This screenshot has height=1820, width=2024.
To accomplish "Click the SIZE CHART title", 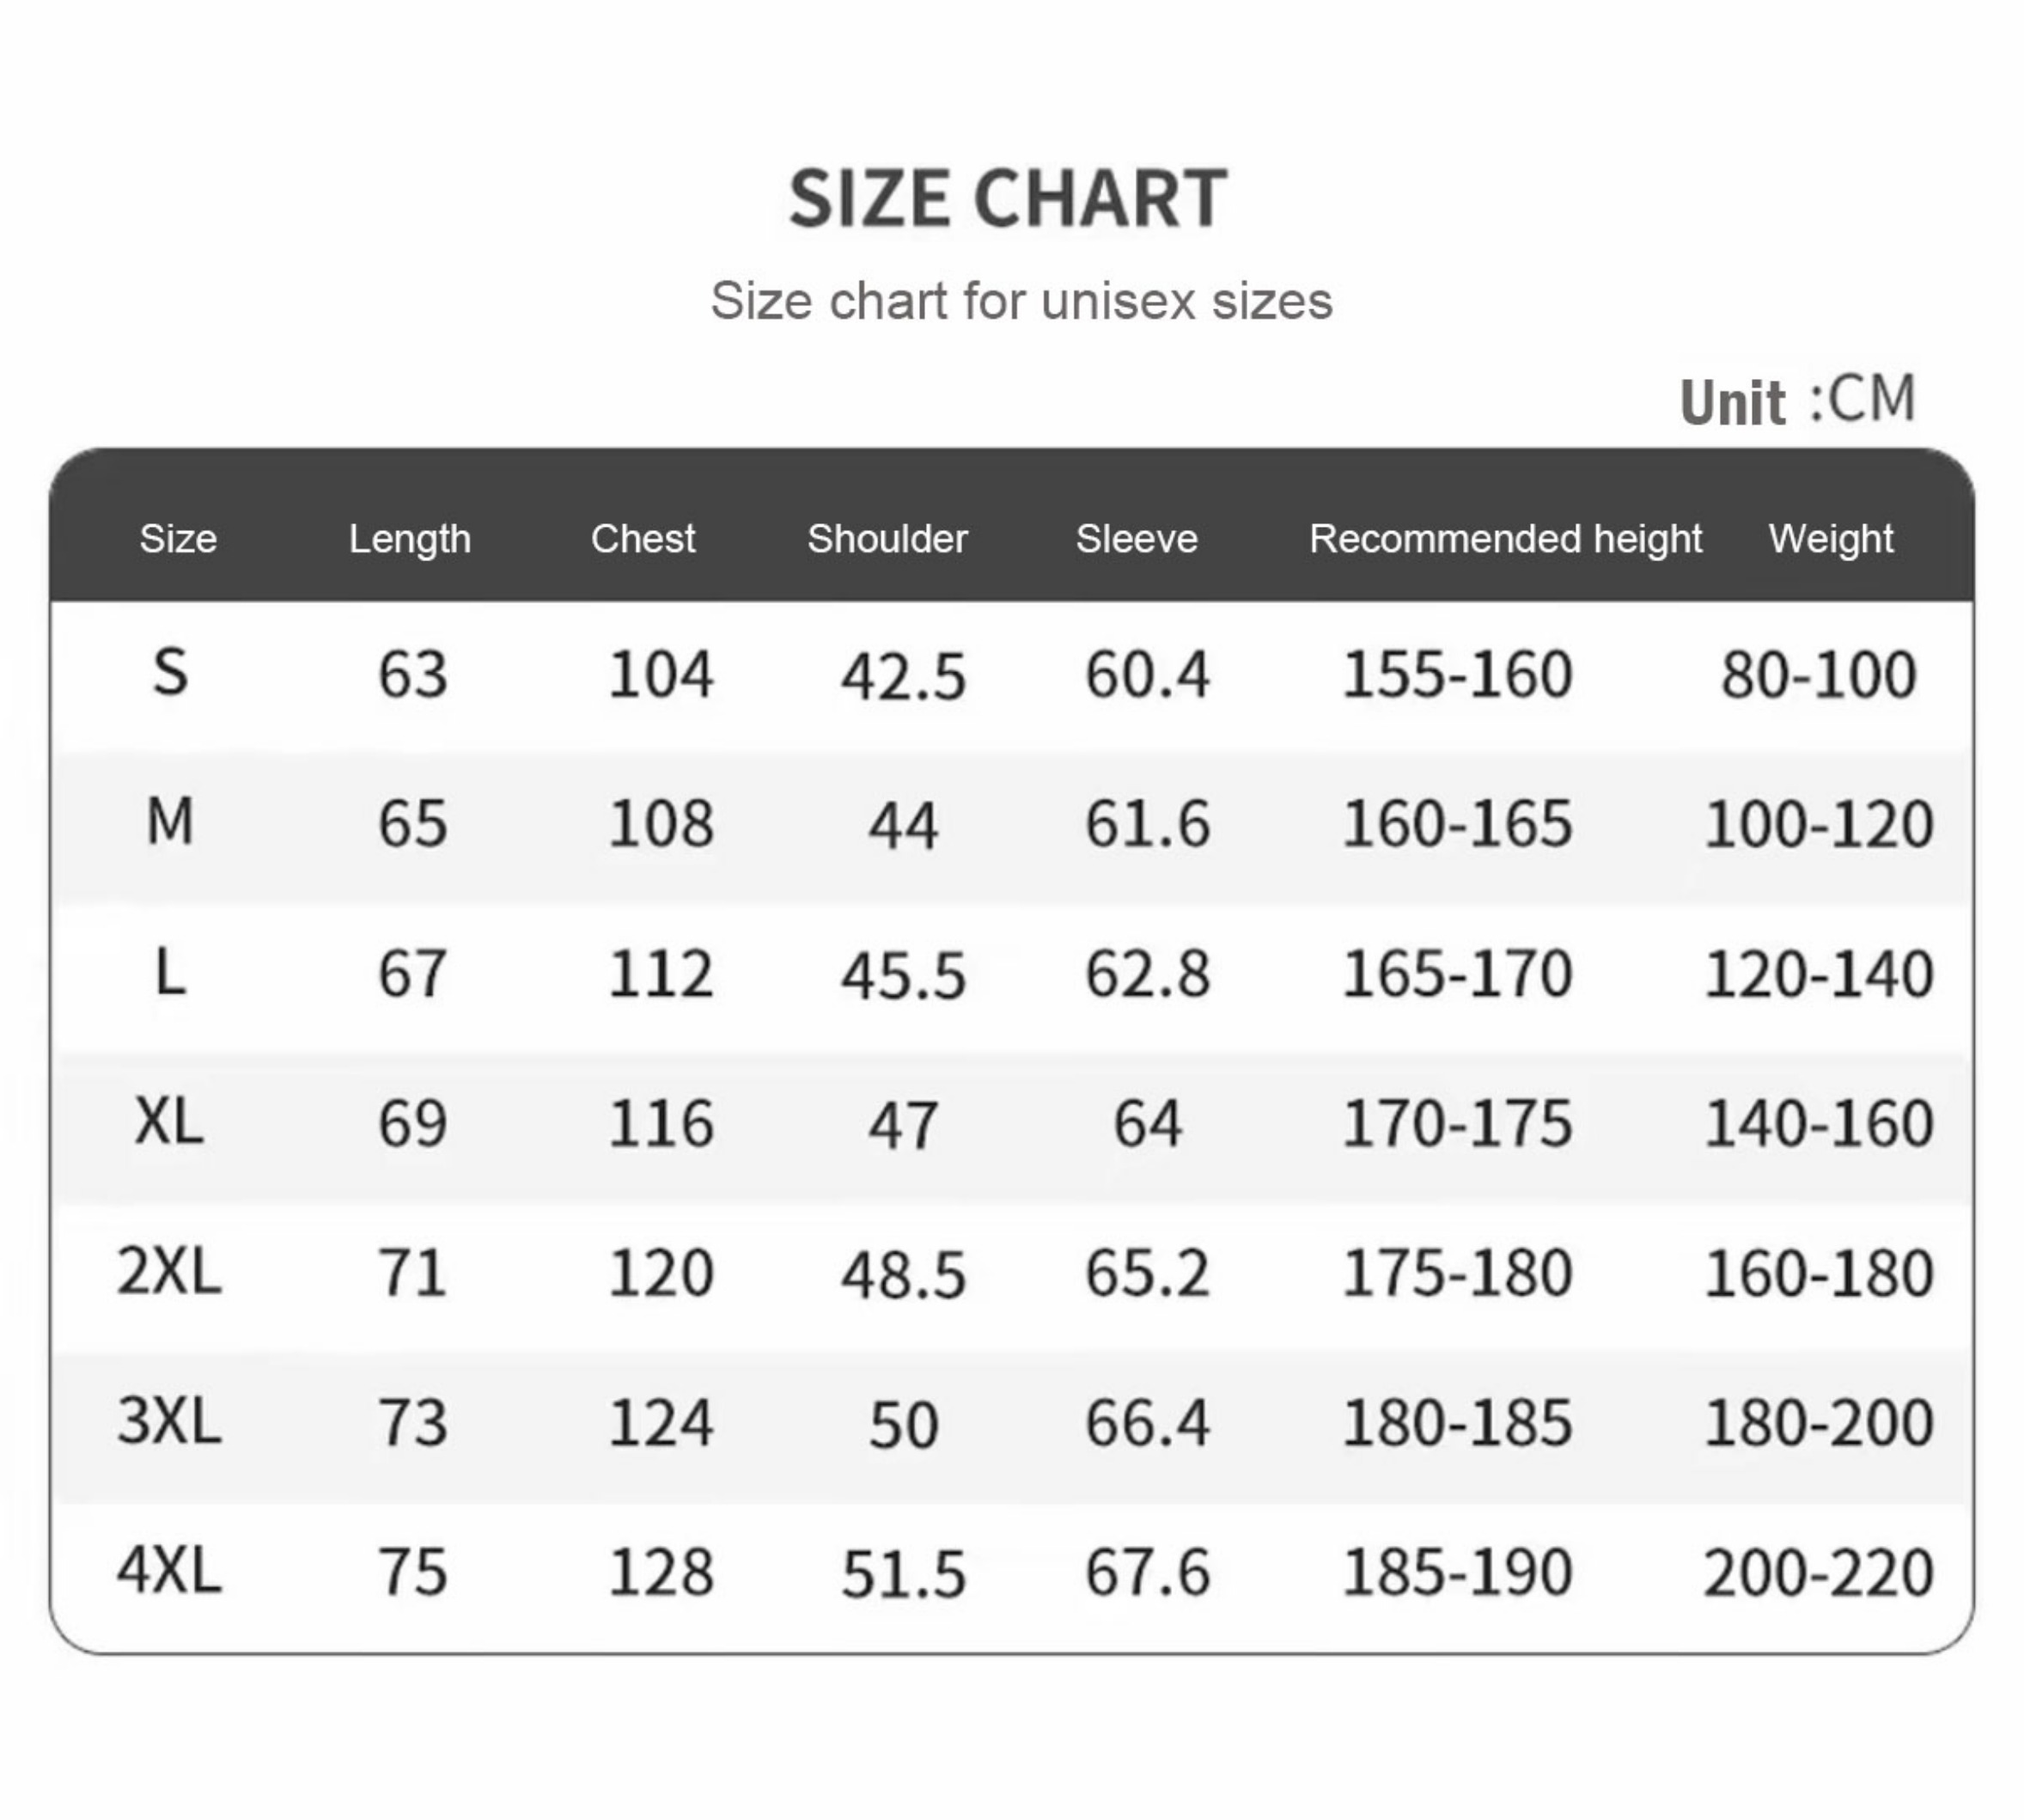I will 1008,198.
